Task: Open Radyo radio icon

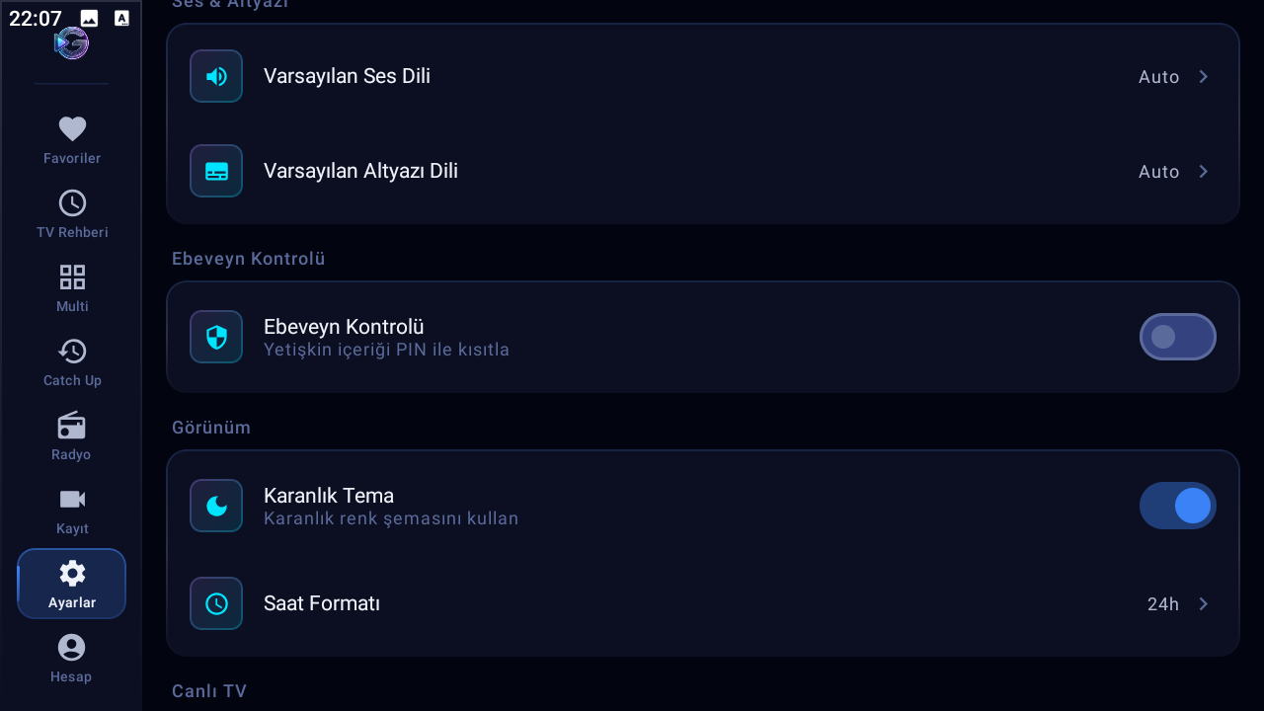Action: tap(72, 426)
